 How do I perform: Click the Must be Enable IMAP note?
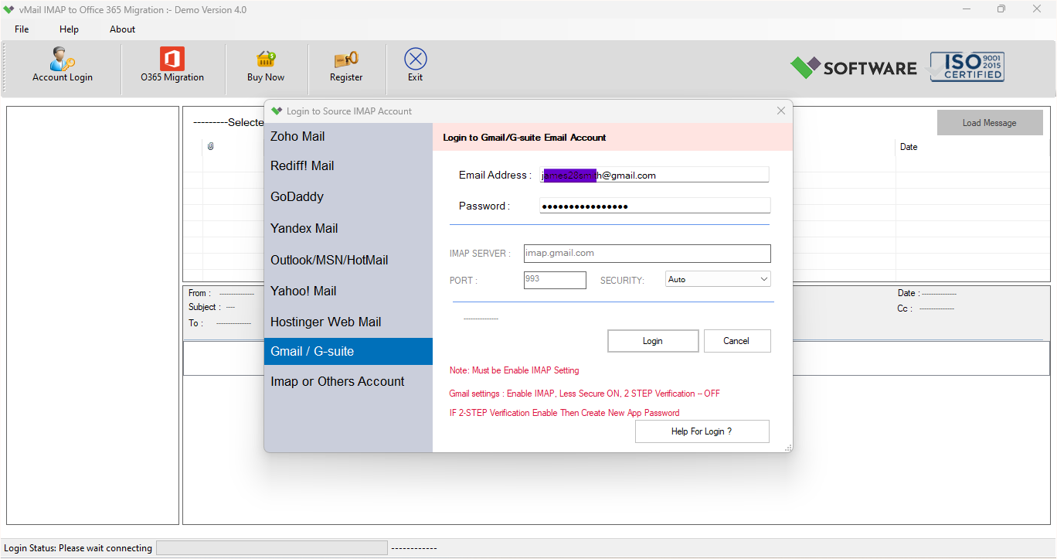point(514,370)
